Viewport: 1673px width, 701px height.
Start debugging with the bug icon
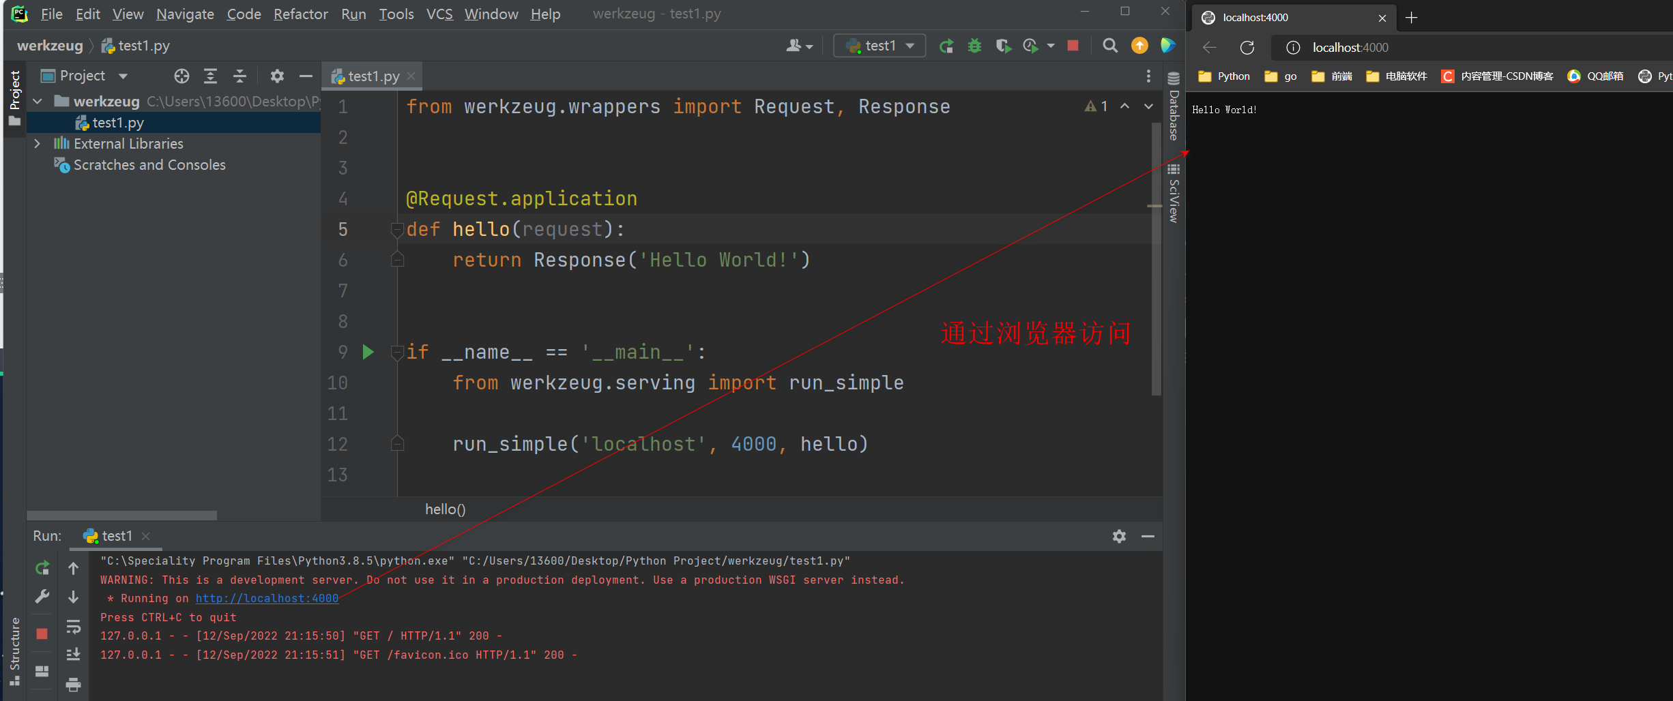pyautogui.click(x=974, y=46)
